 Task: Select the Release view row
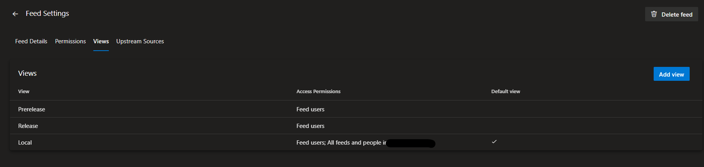pyautogui.click(x=28, y=126)
